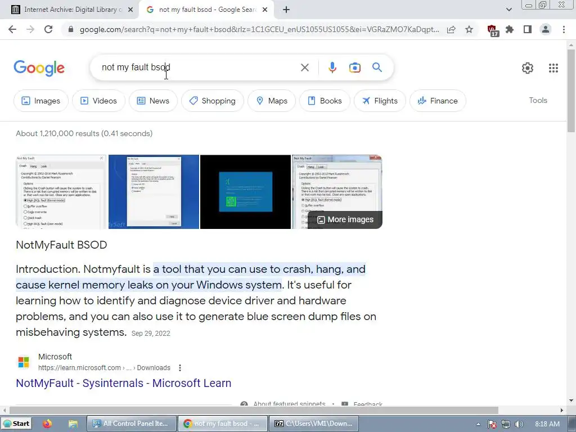Open the black background BSOD thumbnail
576x432 pixels.
[245, 192]
